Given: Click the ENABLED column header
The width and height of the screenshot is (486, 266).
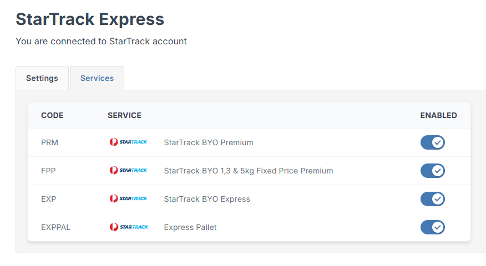Looking at the screenshot, I should click(438, 115).
